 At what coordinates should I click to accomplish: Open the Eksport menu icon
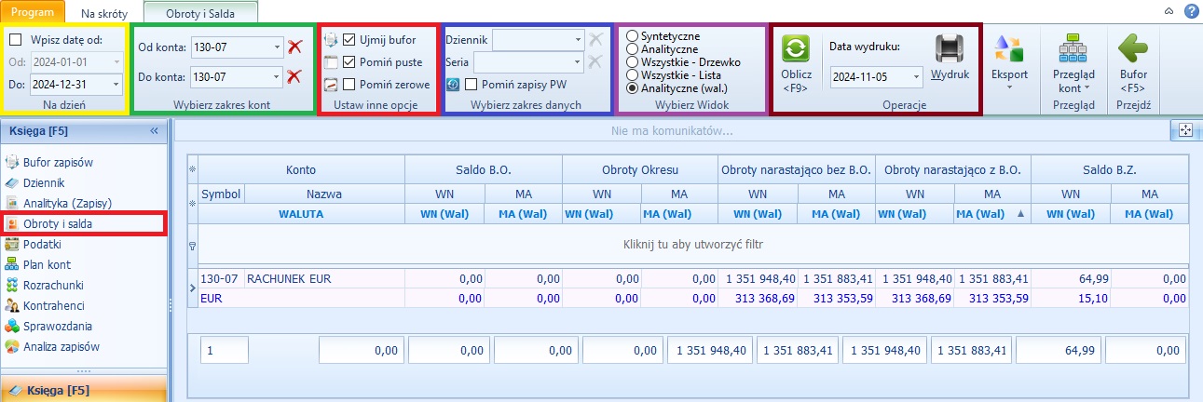pyautogui.click(x=1009, y=49)
